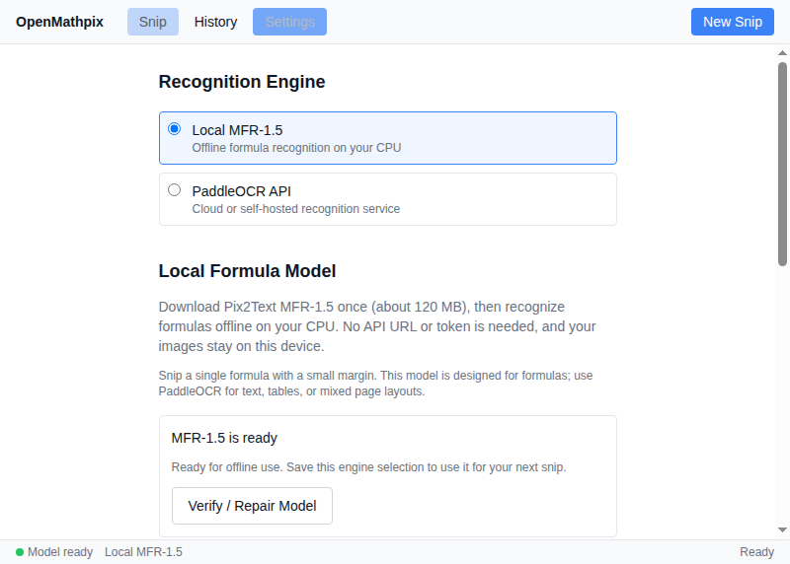
Task: Click the MFR-1.5 is ready heading
Action: (224, 438)
